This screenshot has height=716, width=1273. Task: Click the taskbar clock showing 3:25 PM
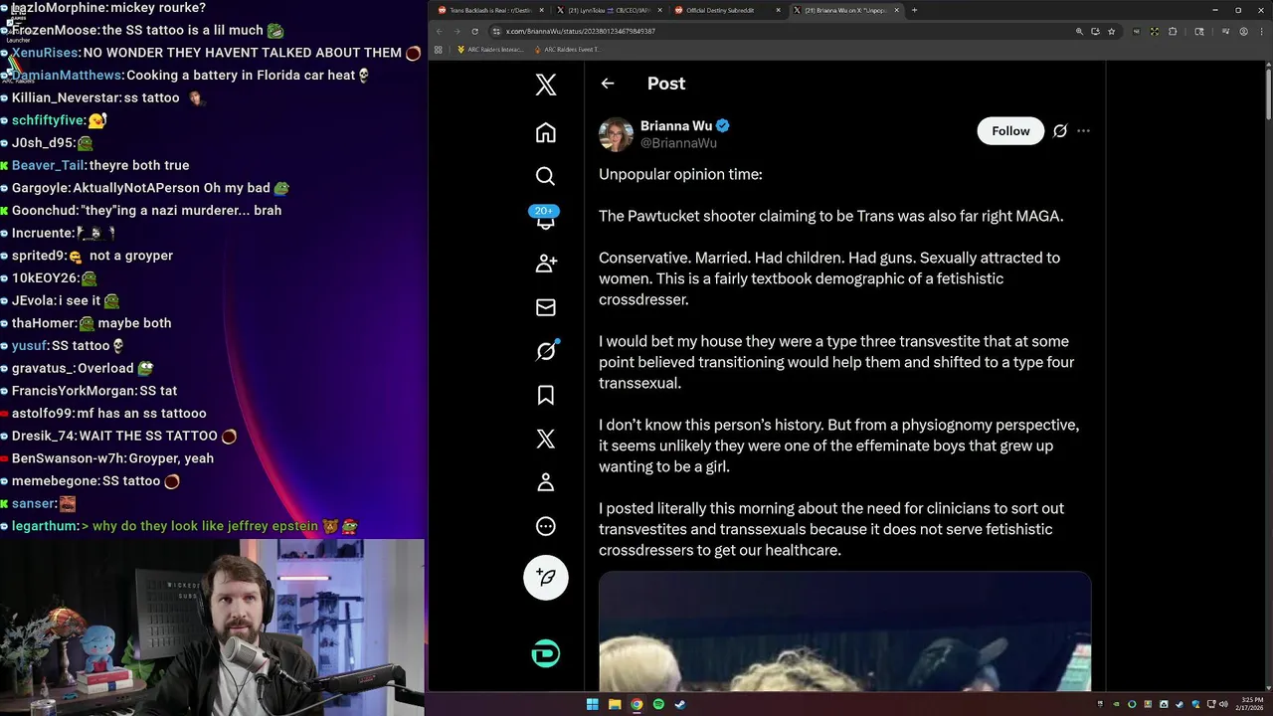click(x=1250, y=704)
